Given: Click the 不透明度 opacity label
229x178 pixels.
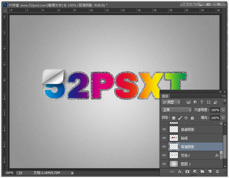Looking at the screenshot, I should tap(201, 110).
